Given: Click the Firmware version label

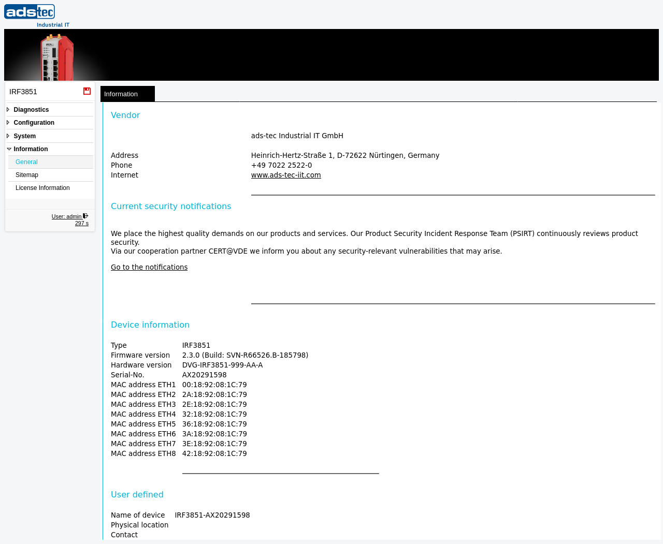Looking at the screenshot, I should [140, 355].
